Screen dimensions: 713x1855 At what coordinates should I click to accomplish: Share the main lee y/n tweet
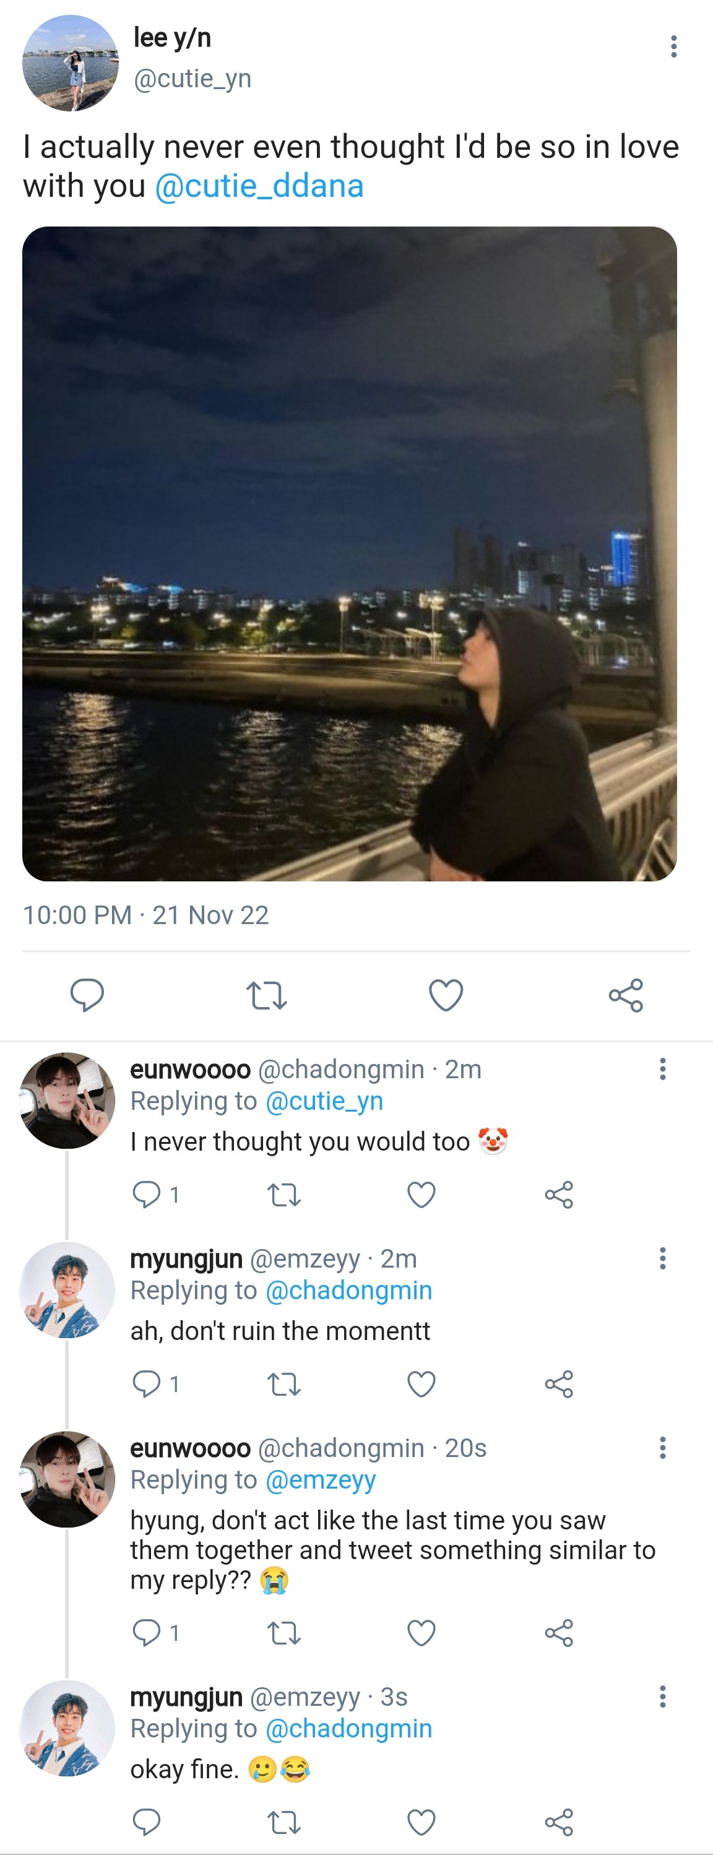(625, 995)
